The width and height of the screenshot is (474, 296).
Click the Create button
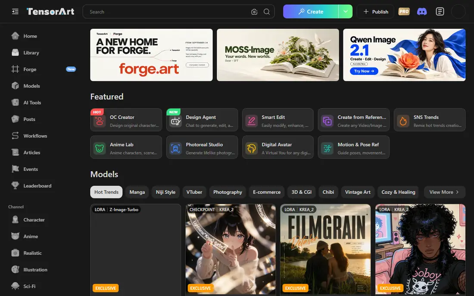[x=311, y=12]
